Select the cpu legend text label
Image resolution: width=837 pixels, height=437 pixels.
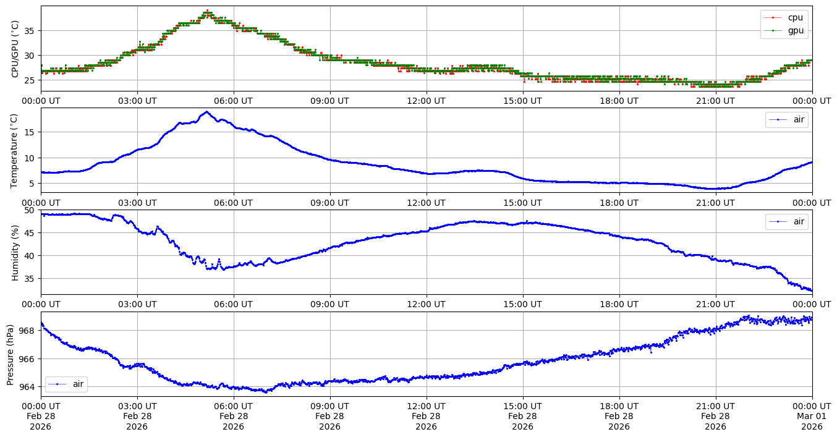coord(796,17)
